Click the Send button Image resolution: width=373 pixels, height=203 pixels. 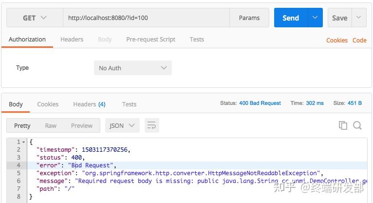click(x=291, y=18)
